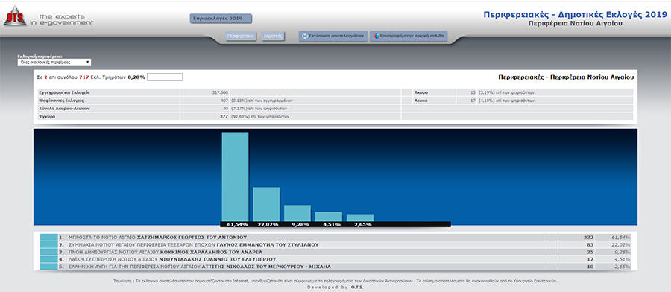Select ΑΤΤΙΤΗΣ ΝΙΚΟΛΑΟΣ ΤΟΥ ΜΕΡΚΟΥΡΙΟΥ row text

[x=267, y=267]
